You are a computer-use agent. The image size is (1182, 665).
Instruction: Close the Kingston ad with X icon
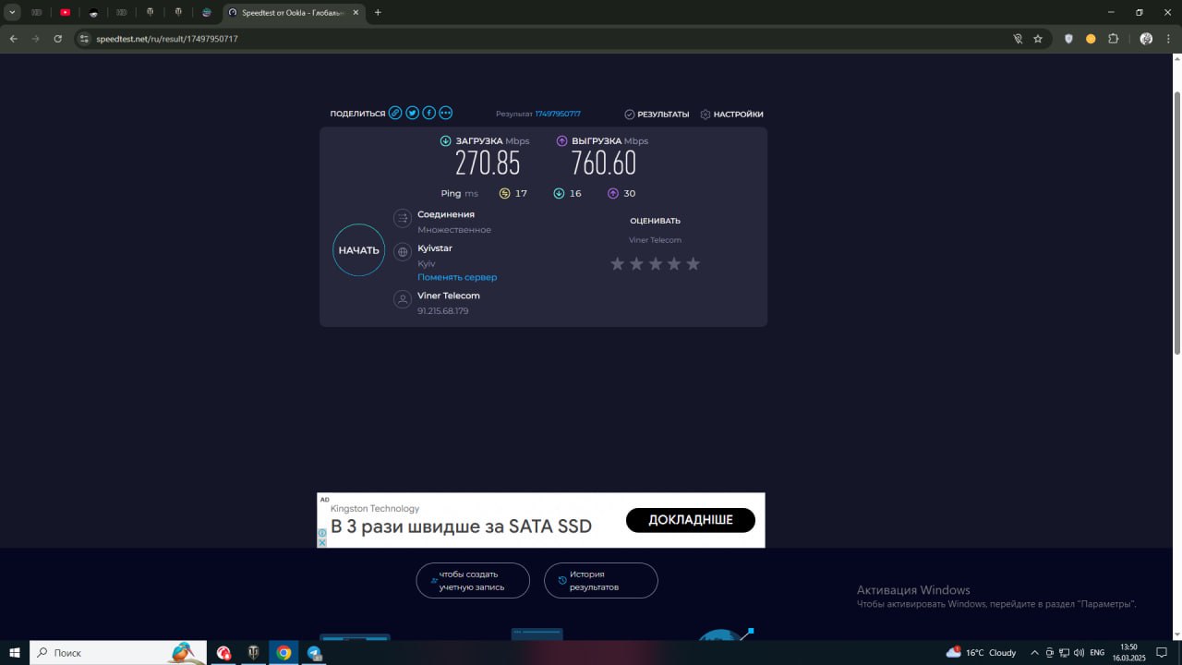click(322, 542)
